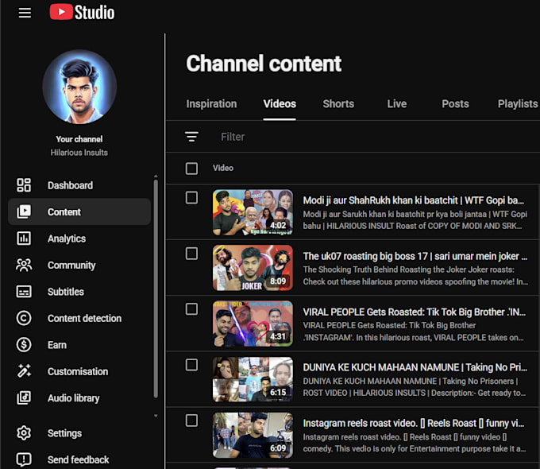Open the DUNIYA KE KUCH 6:15 thumbnail

253,379
